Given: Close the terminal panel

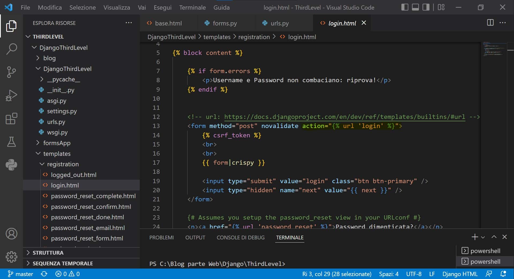Looking at the screenshot, I should tap(505, 237).
